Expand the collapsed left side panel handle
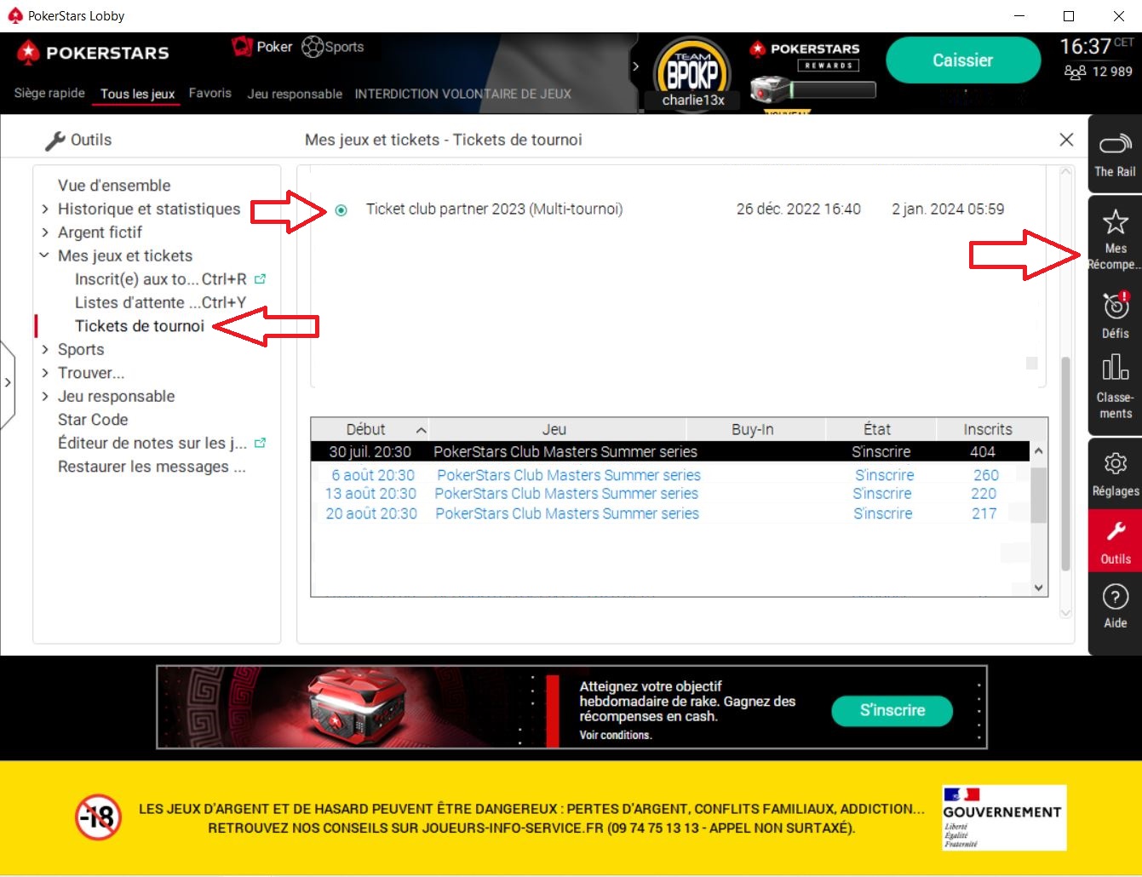1142x877 pixels. pyautogui.click(x=8, y=383)
